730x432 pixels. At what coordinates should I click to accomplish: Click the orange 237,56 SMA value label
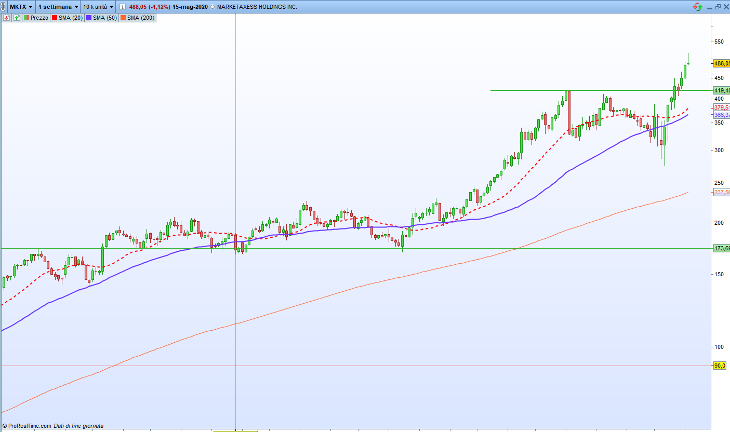721,192
